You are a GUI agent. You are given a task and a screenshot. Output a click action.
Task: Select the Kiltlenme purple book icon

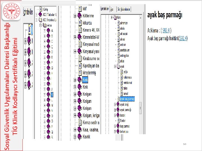[80, 16]
